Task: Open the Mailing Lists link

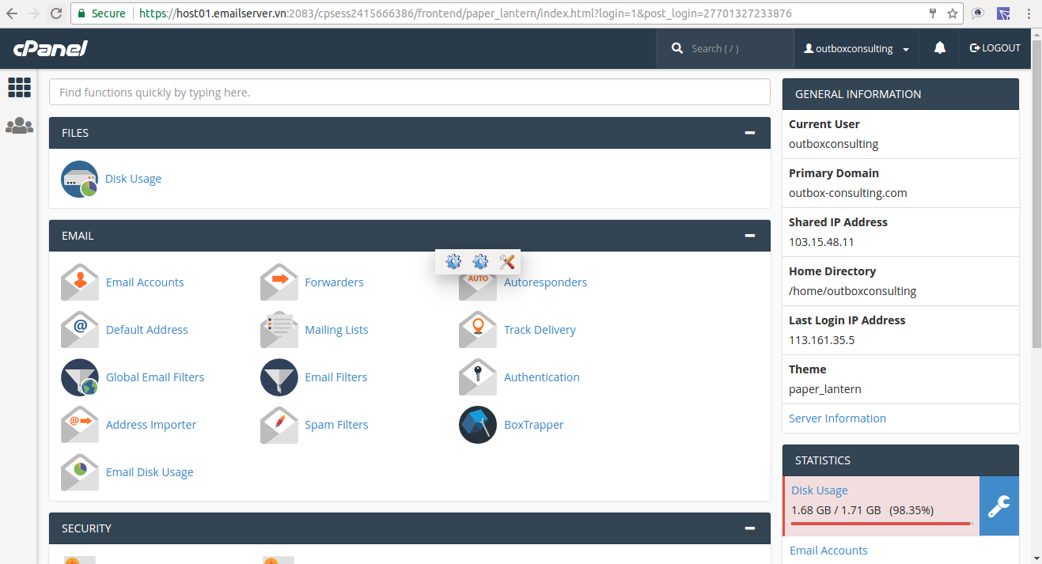Action: coord(337,330)
